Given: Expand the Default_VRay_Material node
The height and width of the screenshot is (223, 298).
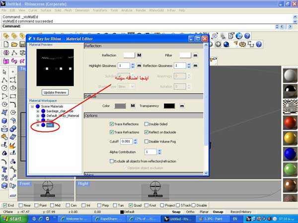Looking at the screenshot, I should pos(38,115).
